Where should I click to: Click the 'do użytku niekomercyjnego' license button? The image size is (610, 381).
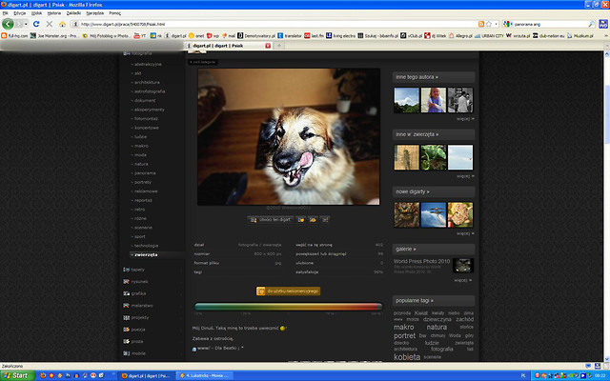288,291
